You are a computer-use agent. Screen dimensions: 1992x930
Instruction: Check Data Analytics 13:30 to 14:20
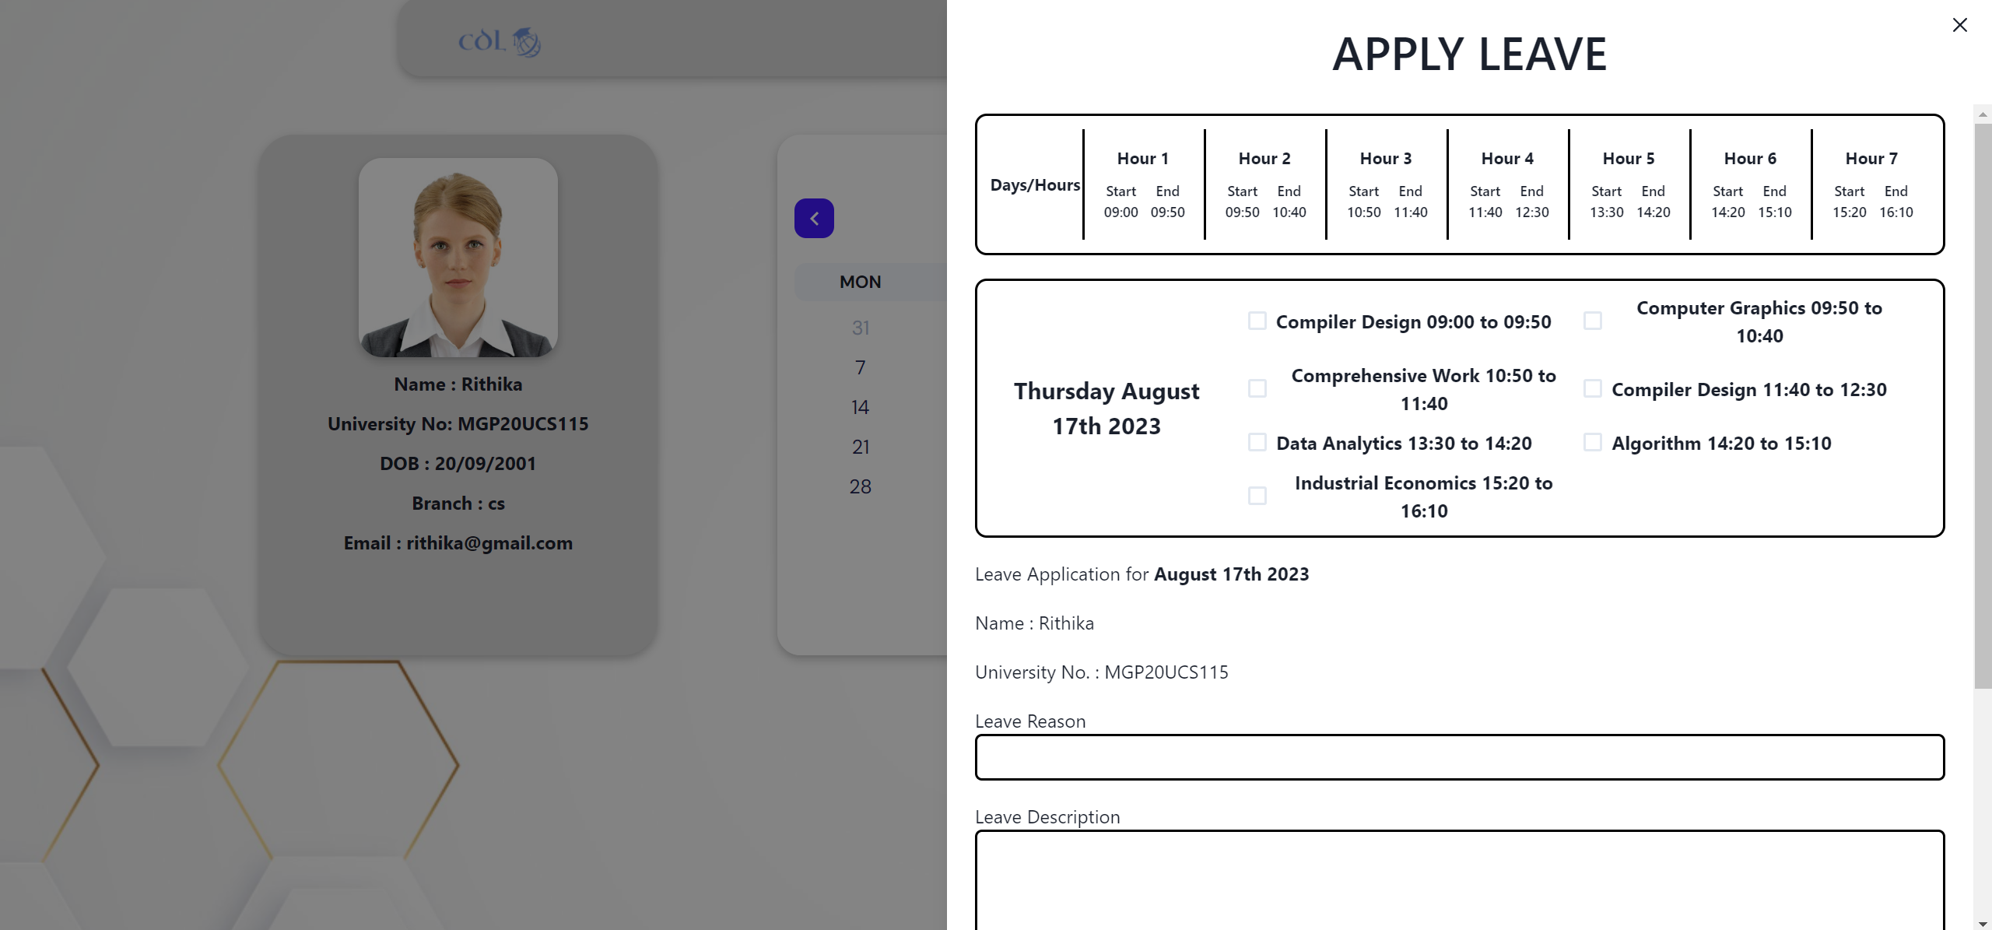pyautogui.click(x=1257, y=442)
